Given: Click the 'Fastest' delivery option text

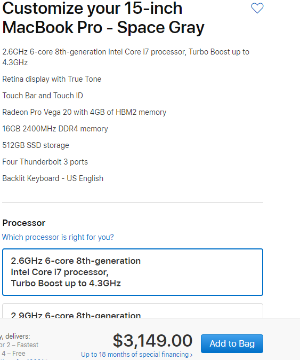Looking at the screenshot, I should point(28,345).
